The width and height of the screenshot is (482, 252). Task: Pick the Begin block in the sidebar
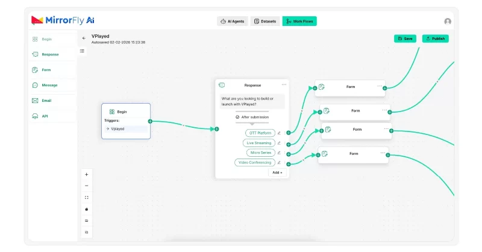click(x=52, y=39)
